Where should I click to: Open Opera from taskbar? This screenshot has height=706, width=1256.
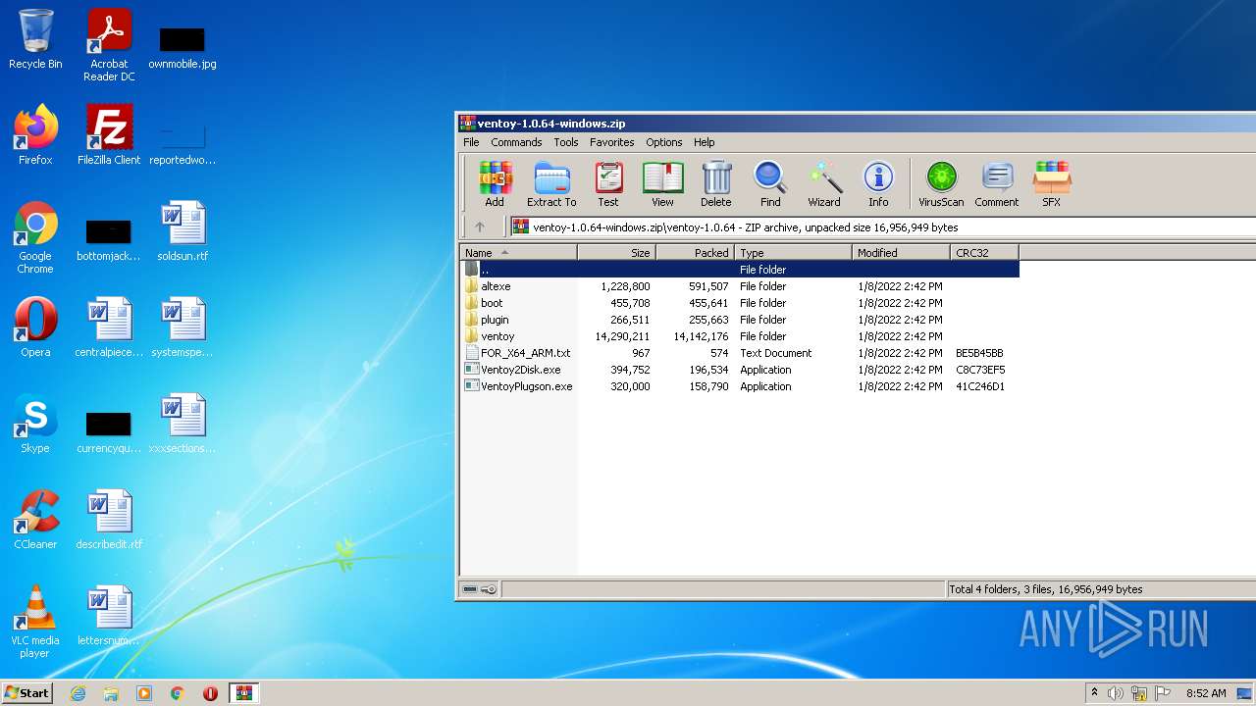click(x=210, y=693)
